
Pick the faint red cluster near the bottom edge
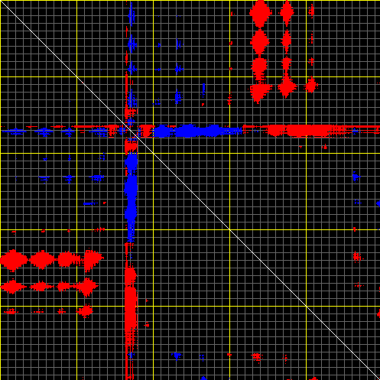[x=257, y=356]
